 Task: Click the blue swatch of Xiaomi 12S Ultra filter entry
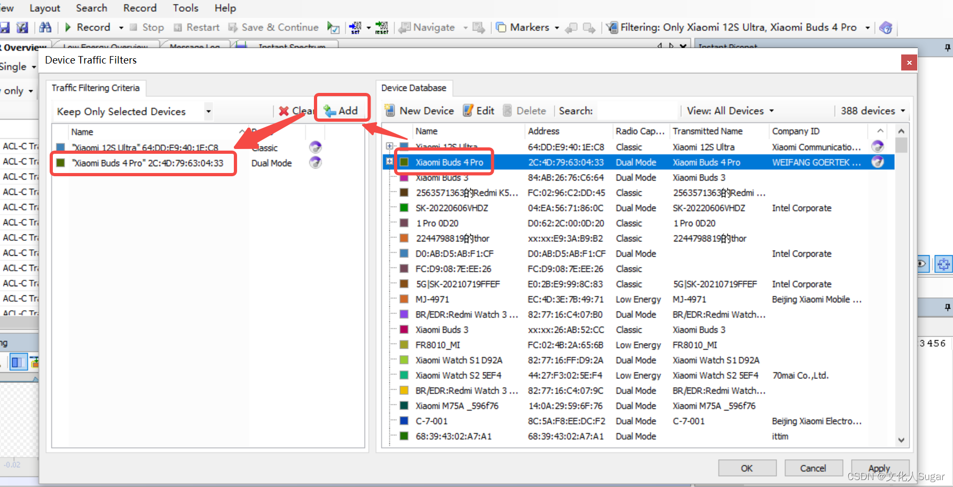[x=60, y=147]
